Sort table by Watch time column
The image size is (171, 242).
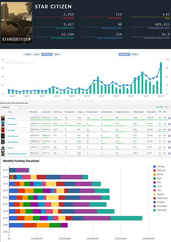tap(36, 112)
